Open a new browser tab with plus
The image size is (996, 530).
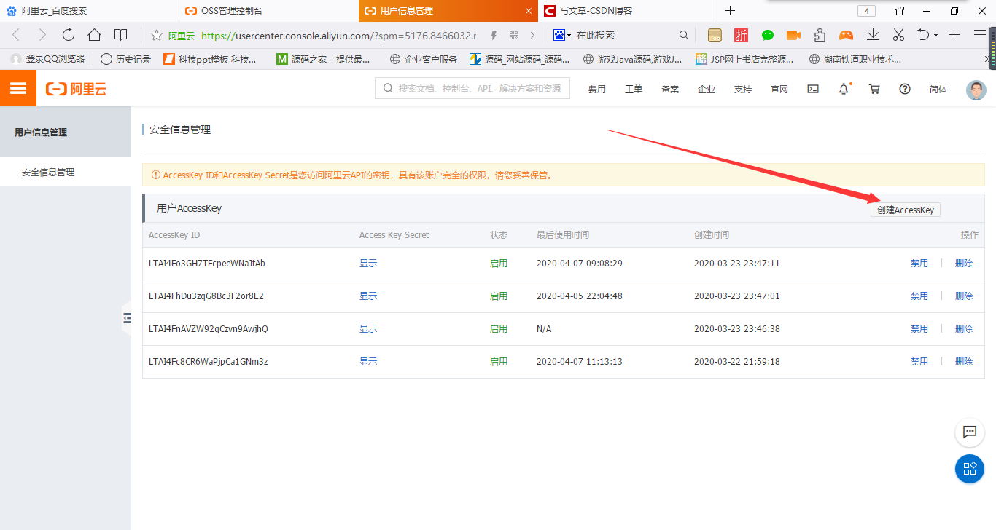click(x=730, y=11)
